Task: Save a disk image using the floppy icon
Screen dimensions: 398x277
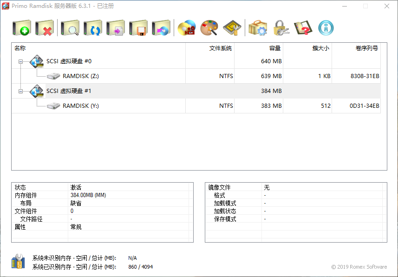Action: [139, 27]
